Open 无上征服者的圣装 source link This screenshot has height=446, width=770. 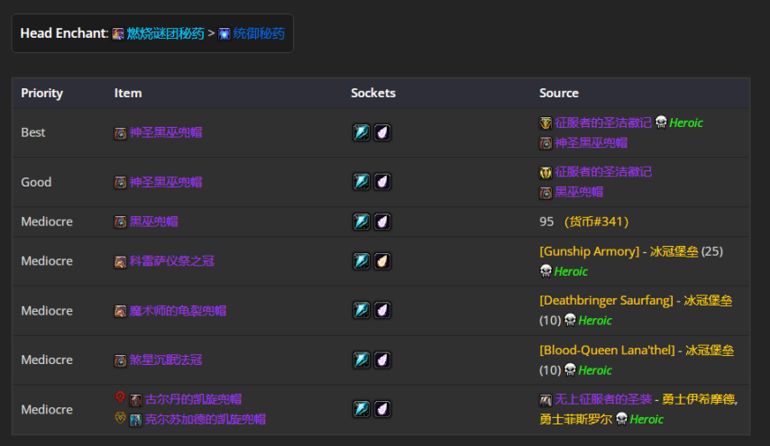603,399
